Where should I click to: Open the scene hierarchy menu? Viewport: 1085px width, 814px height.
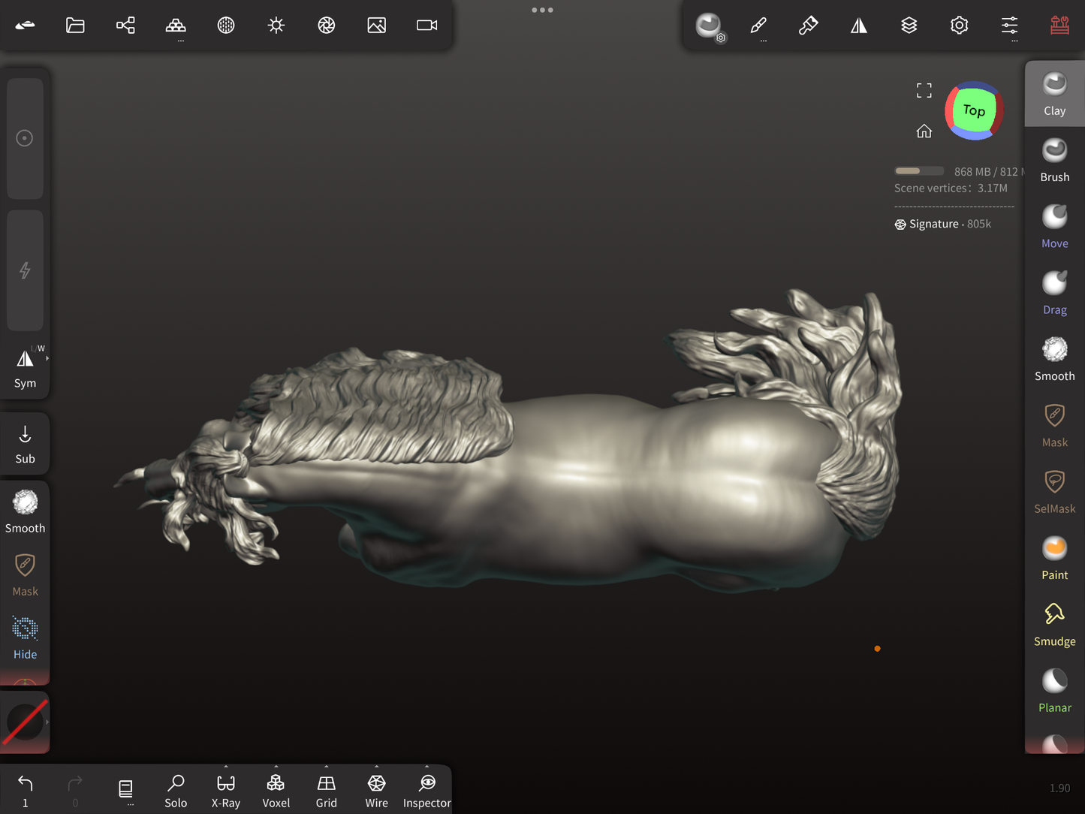pos(125,26)
